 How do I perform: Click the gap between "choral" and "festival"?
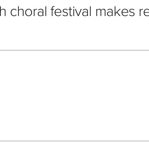tap(49, 11)
